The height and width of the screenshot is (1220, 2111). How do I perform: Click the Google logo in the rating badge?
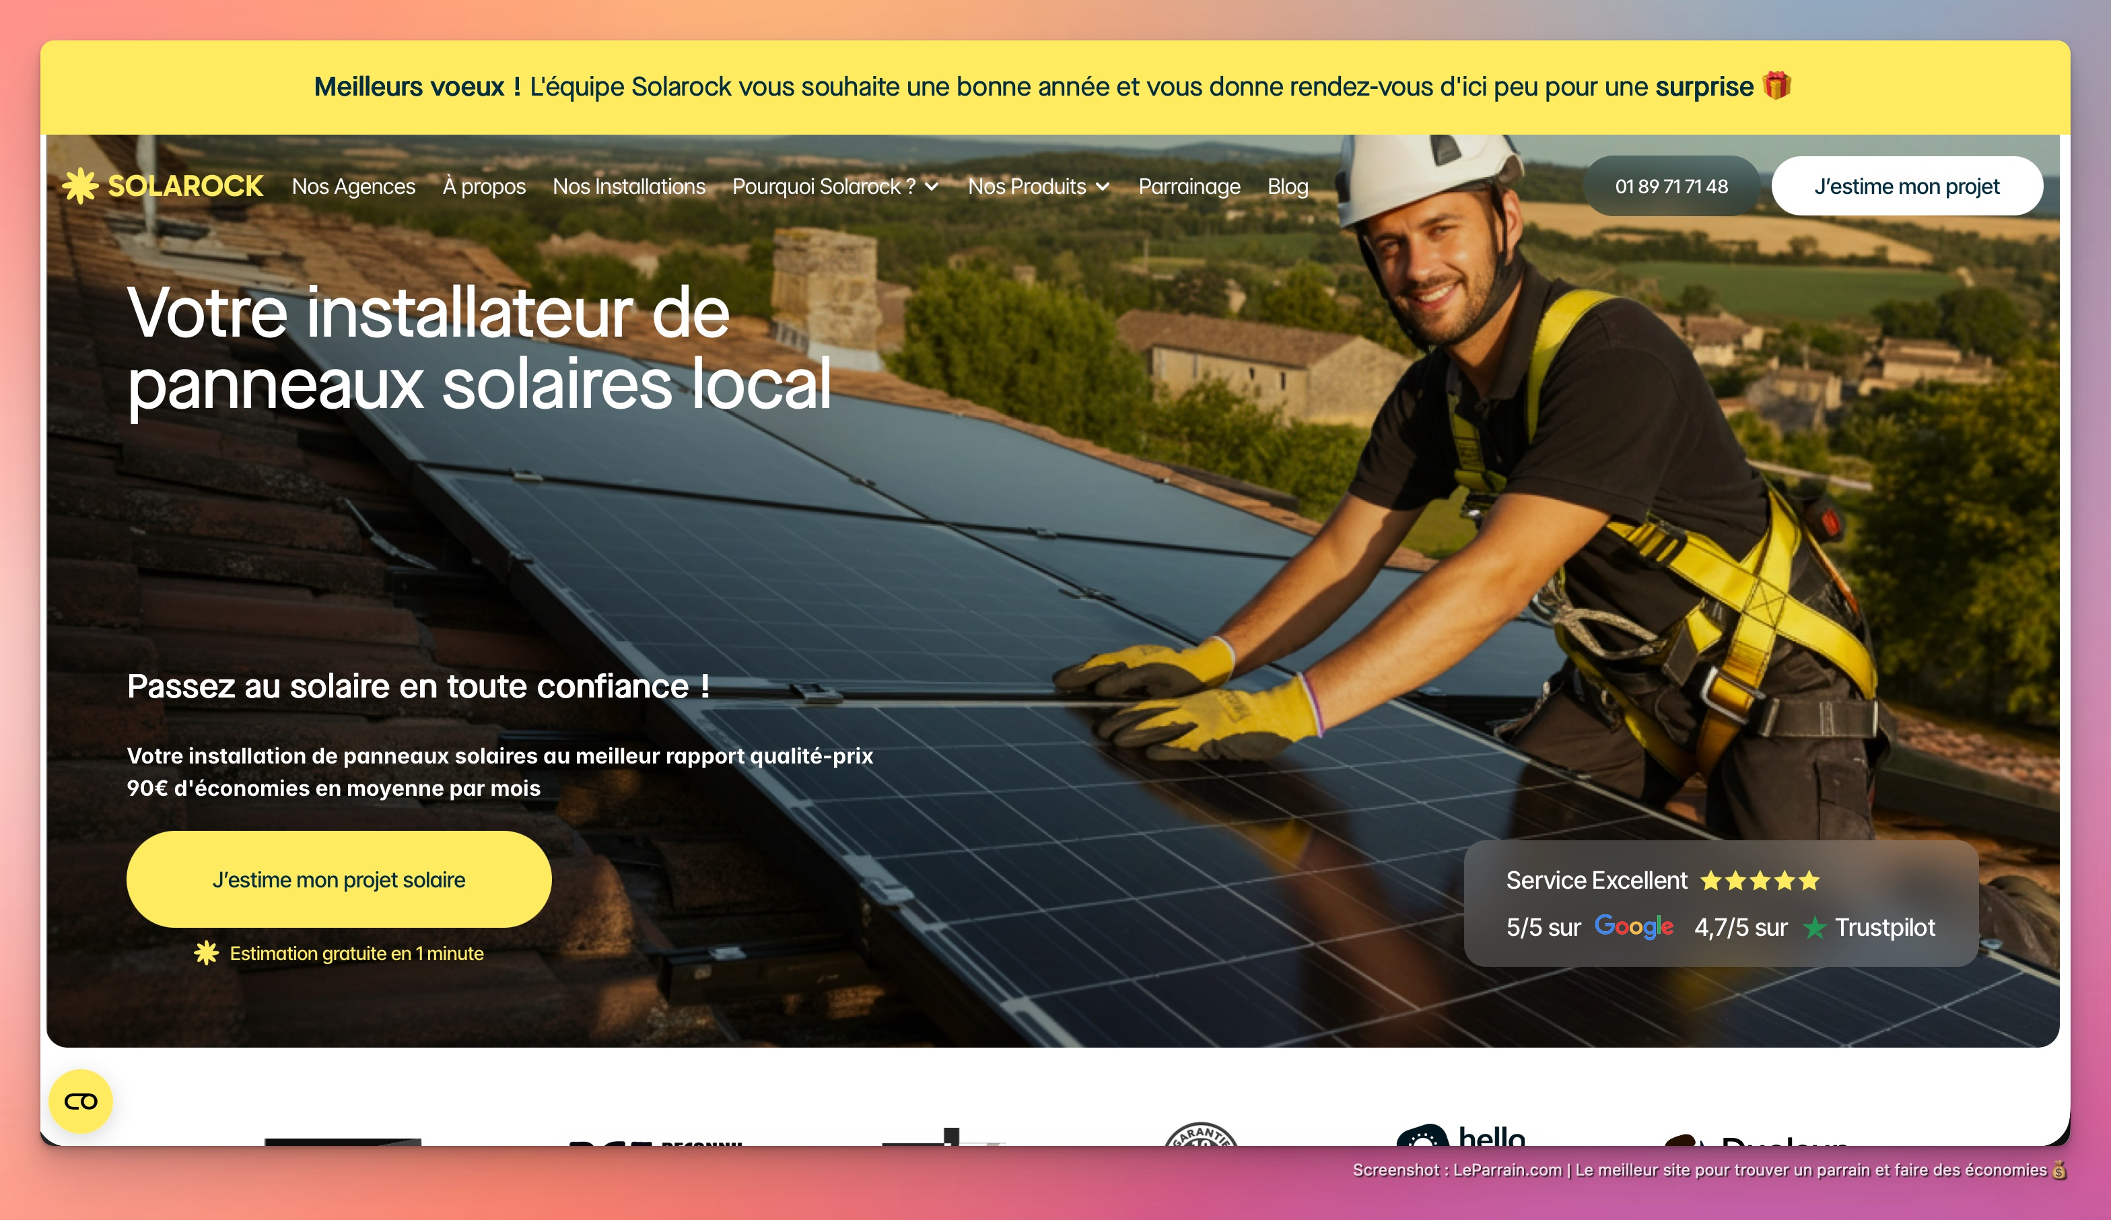1634,926
